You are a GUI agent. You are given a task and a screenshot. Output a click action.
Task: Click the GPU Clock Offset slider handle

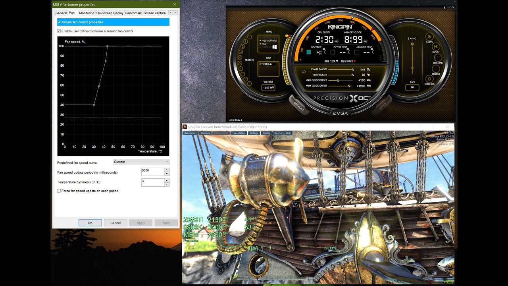point(338,81)
